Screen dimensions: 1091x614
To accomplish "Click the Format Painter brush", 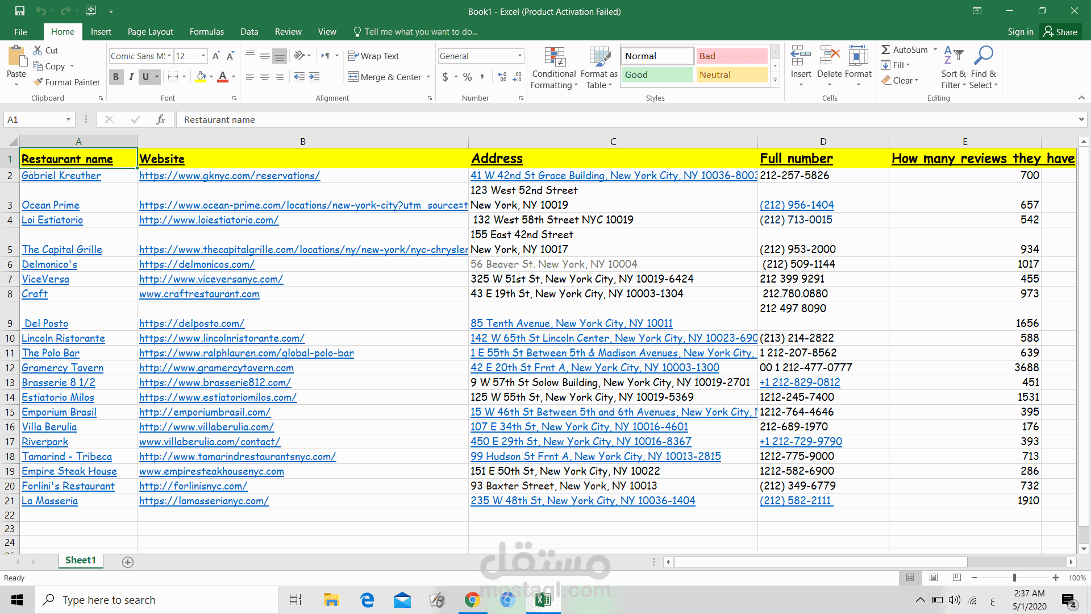I will coord(38,82).
